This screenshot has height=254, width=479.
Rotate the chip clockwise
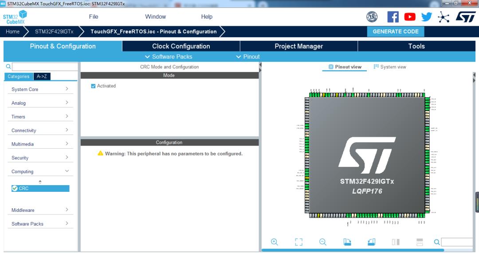coord(347,242)
